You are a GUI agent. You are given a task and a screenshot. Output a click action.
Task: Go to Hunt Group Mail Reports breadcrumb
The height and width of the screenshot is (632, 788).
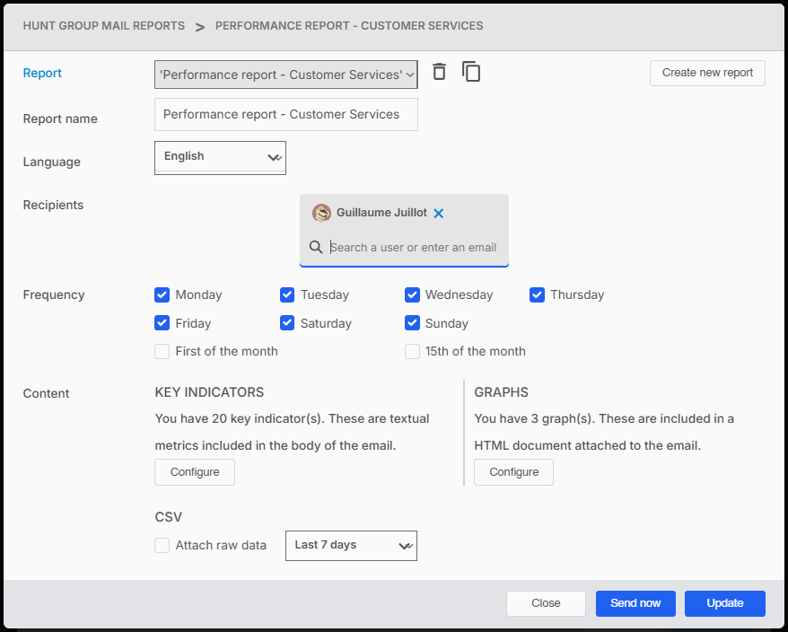[x=103, y=26]
